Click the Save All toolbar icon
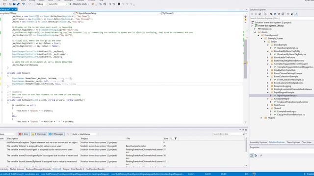314x176 pixels. [x=18, y=4]
